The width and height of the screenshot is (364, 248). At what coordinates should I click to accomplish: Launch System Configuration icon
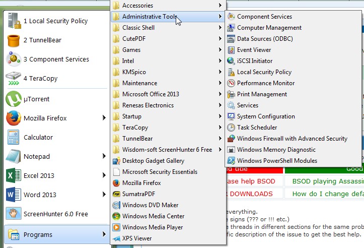231,116
